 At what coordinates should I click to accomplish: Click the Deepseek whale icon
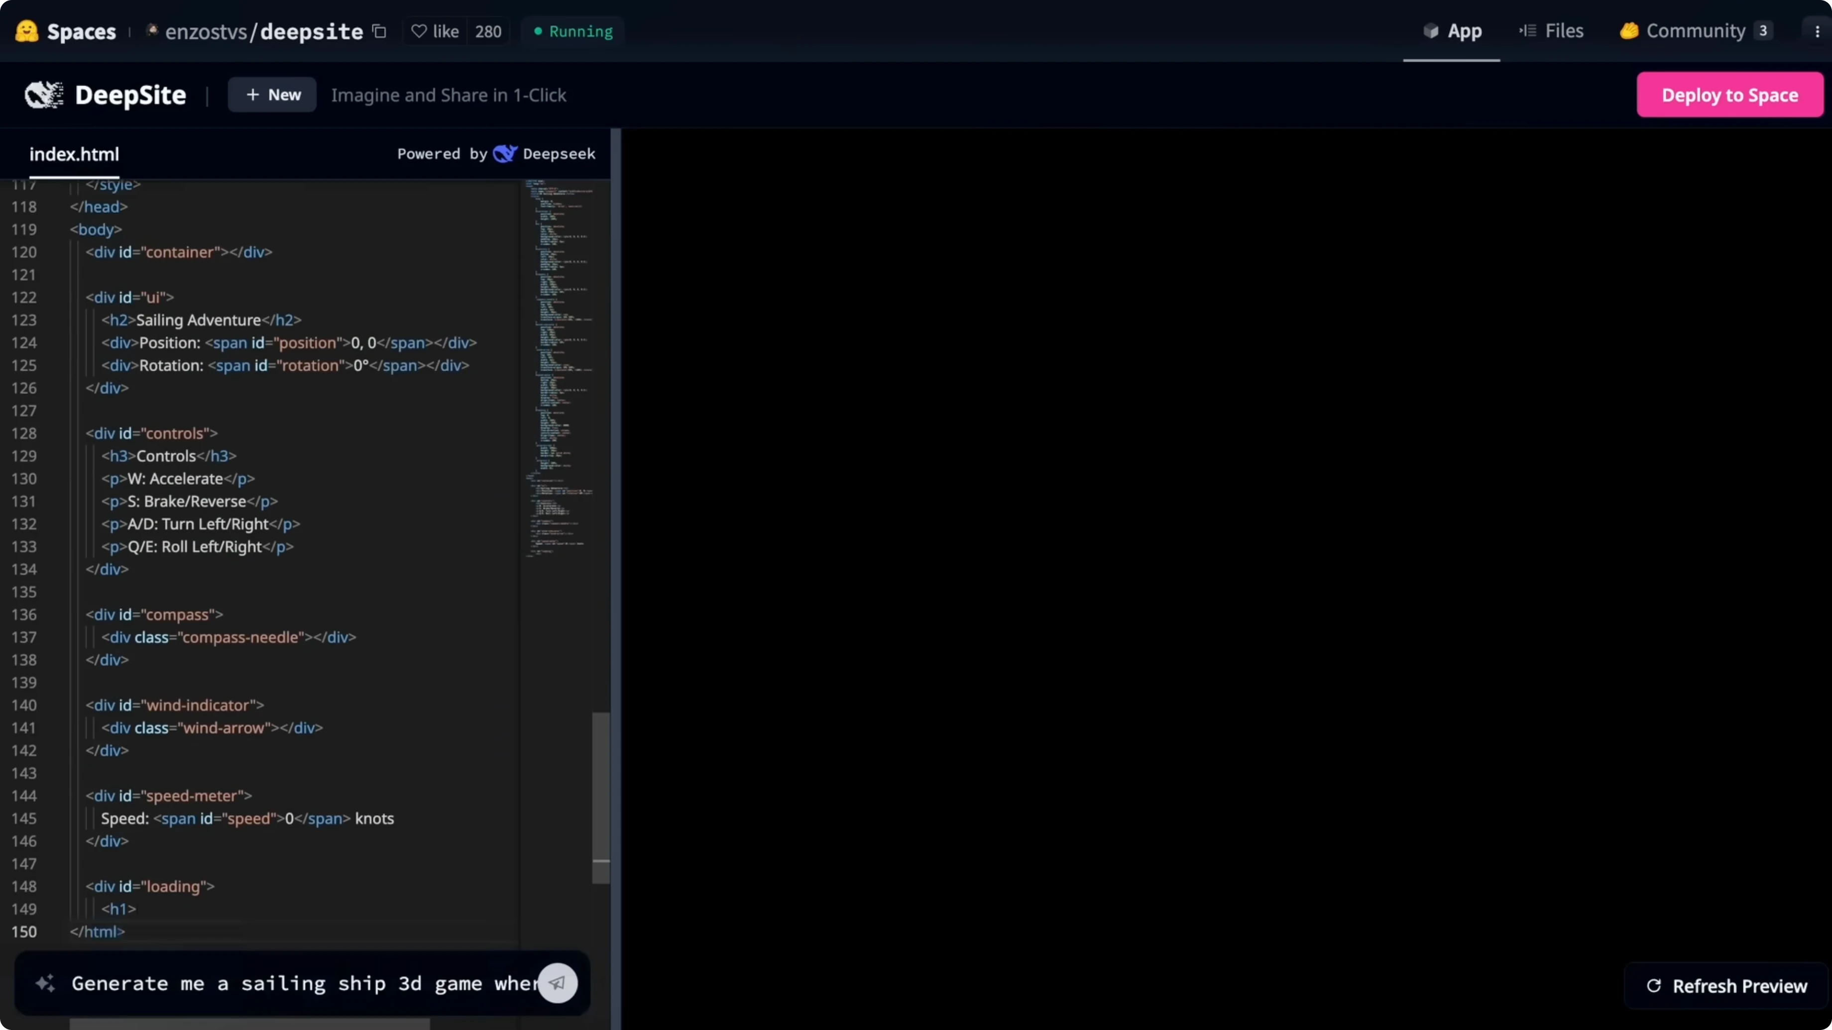pyautogui.click(x=506, y=154)
